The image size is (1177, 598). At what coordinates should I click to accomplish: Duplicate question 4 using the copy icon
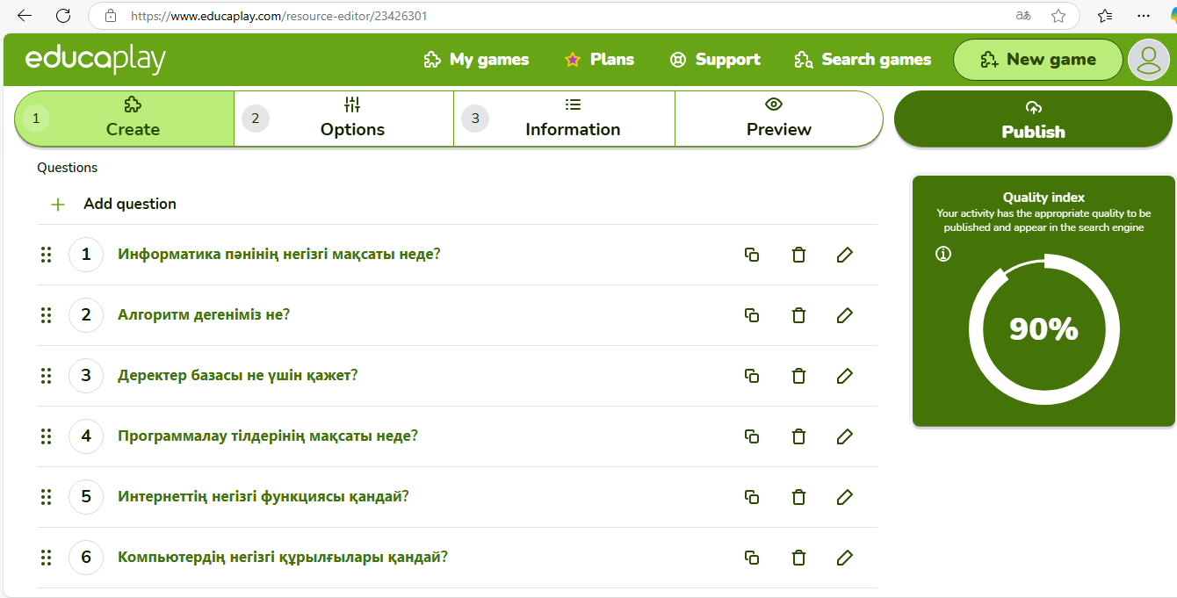coord(752,436)
